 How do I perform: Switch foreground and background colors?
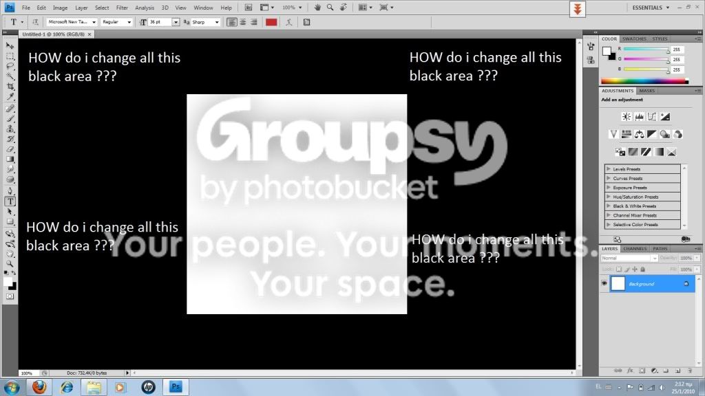point(14,273)
